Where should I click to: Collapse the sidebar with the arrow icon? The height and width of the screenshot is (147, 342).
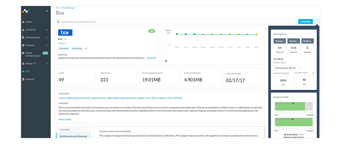point(47,11)
